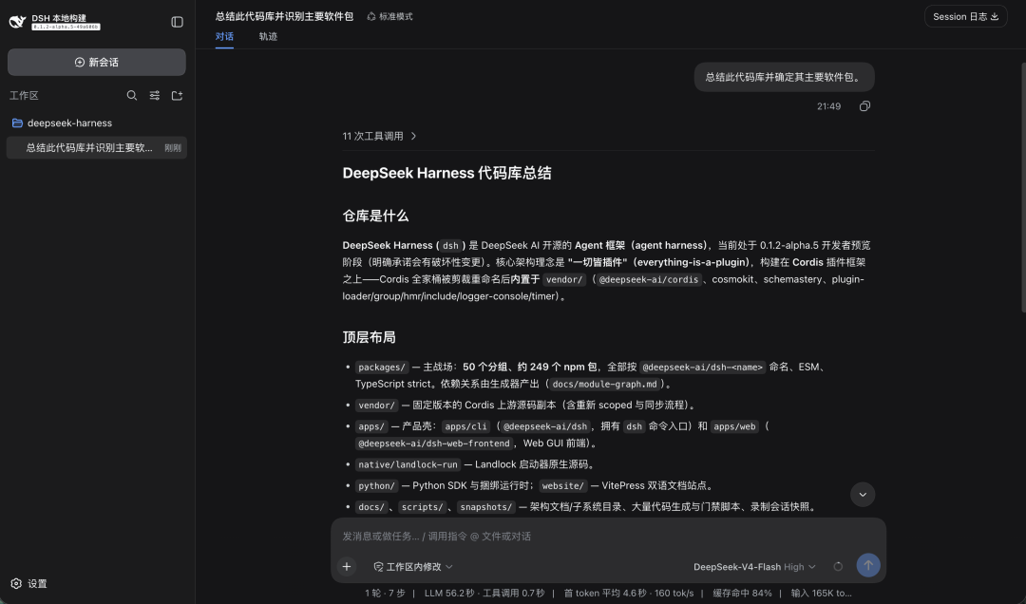Jump to bottom with down-chevron button
The height and width of the screenshot is (604, 1026).
pyautogui.click(x=863, y=495)
